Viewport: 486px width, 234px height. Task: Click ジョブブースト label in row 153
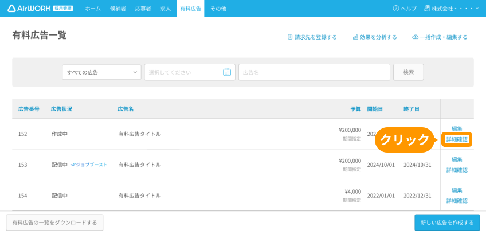point(92,165)
